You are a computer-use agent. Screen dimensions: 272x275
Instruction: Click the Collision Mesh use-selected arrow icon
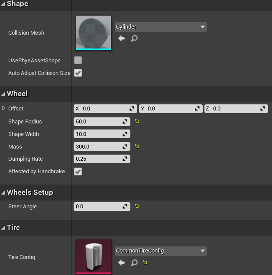[x=121, y=39]
